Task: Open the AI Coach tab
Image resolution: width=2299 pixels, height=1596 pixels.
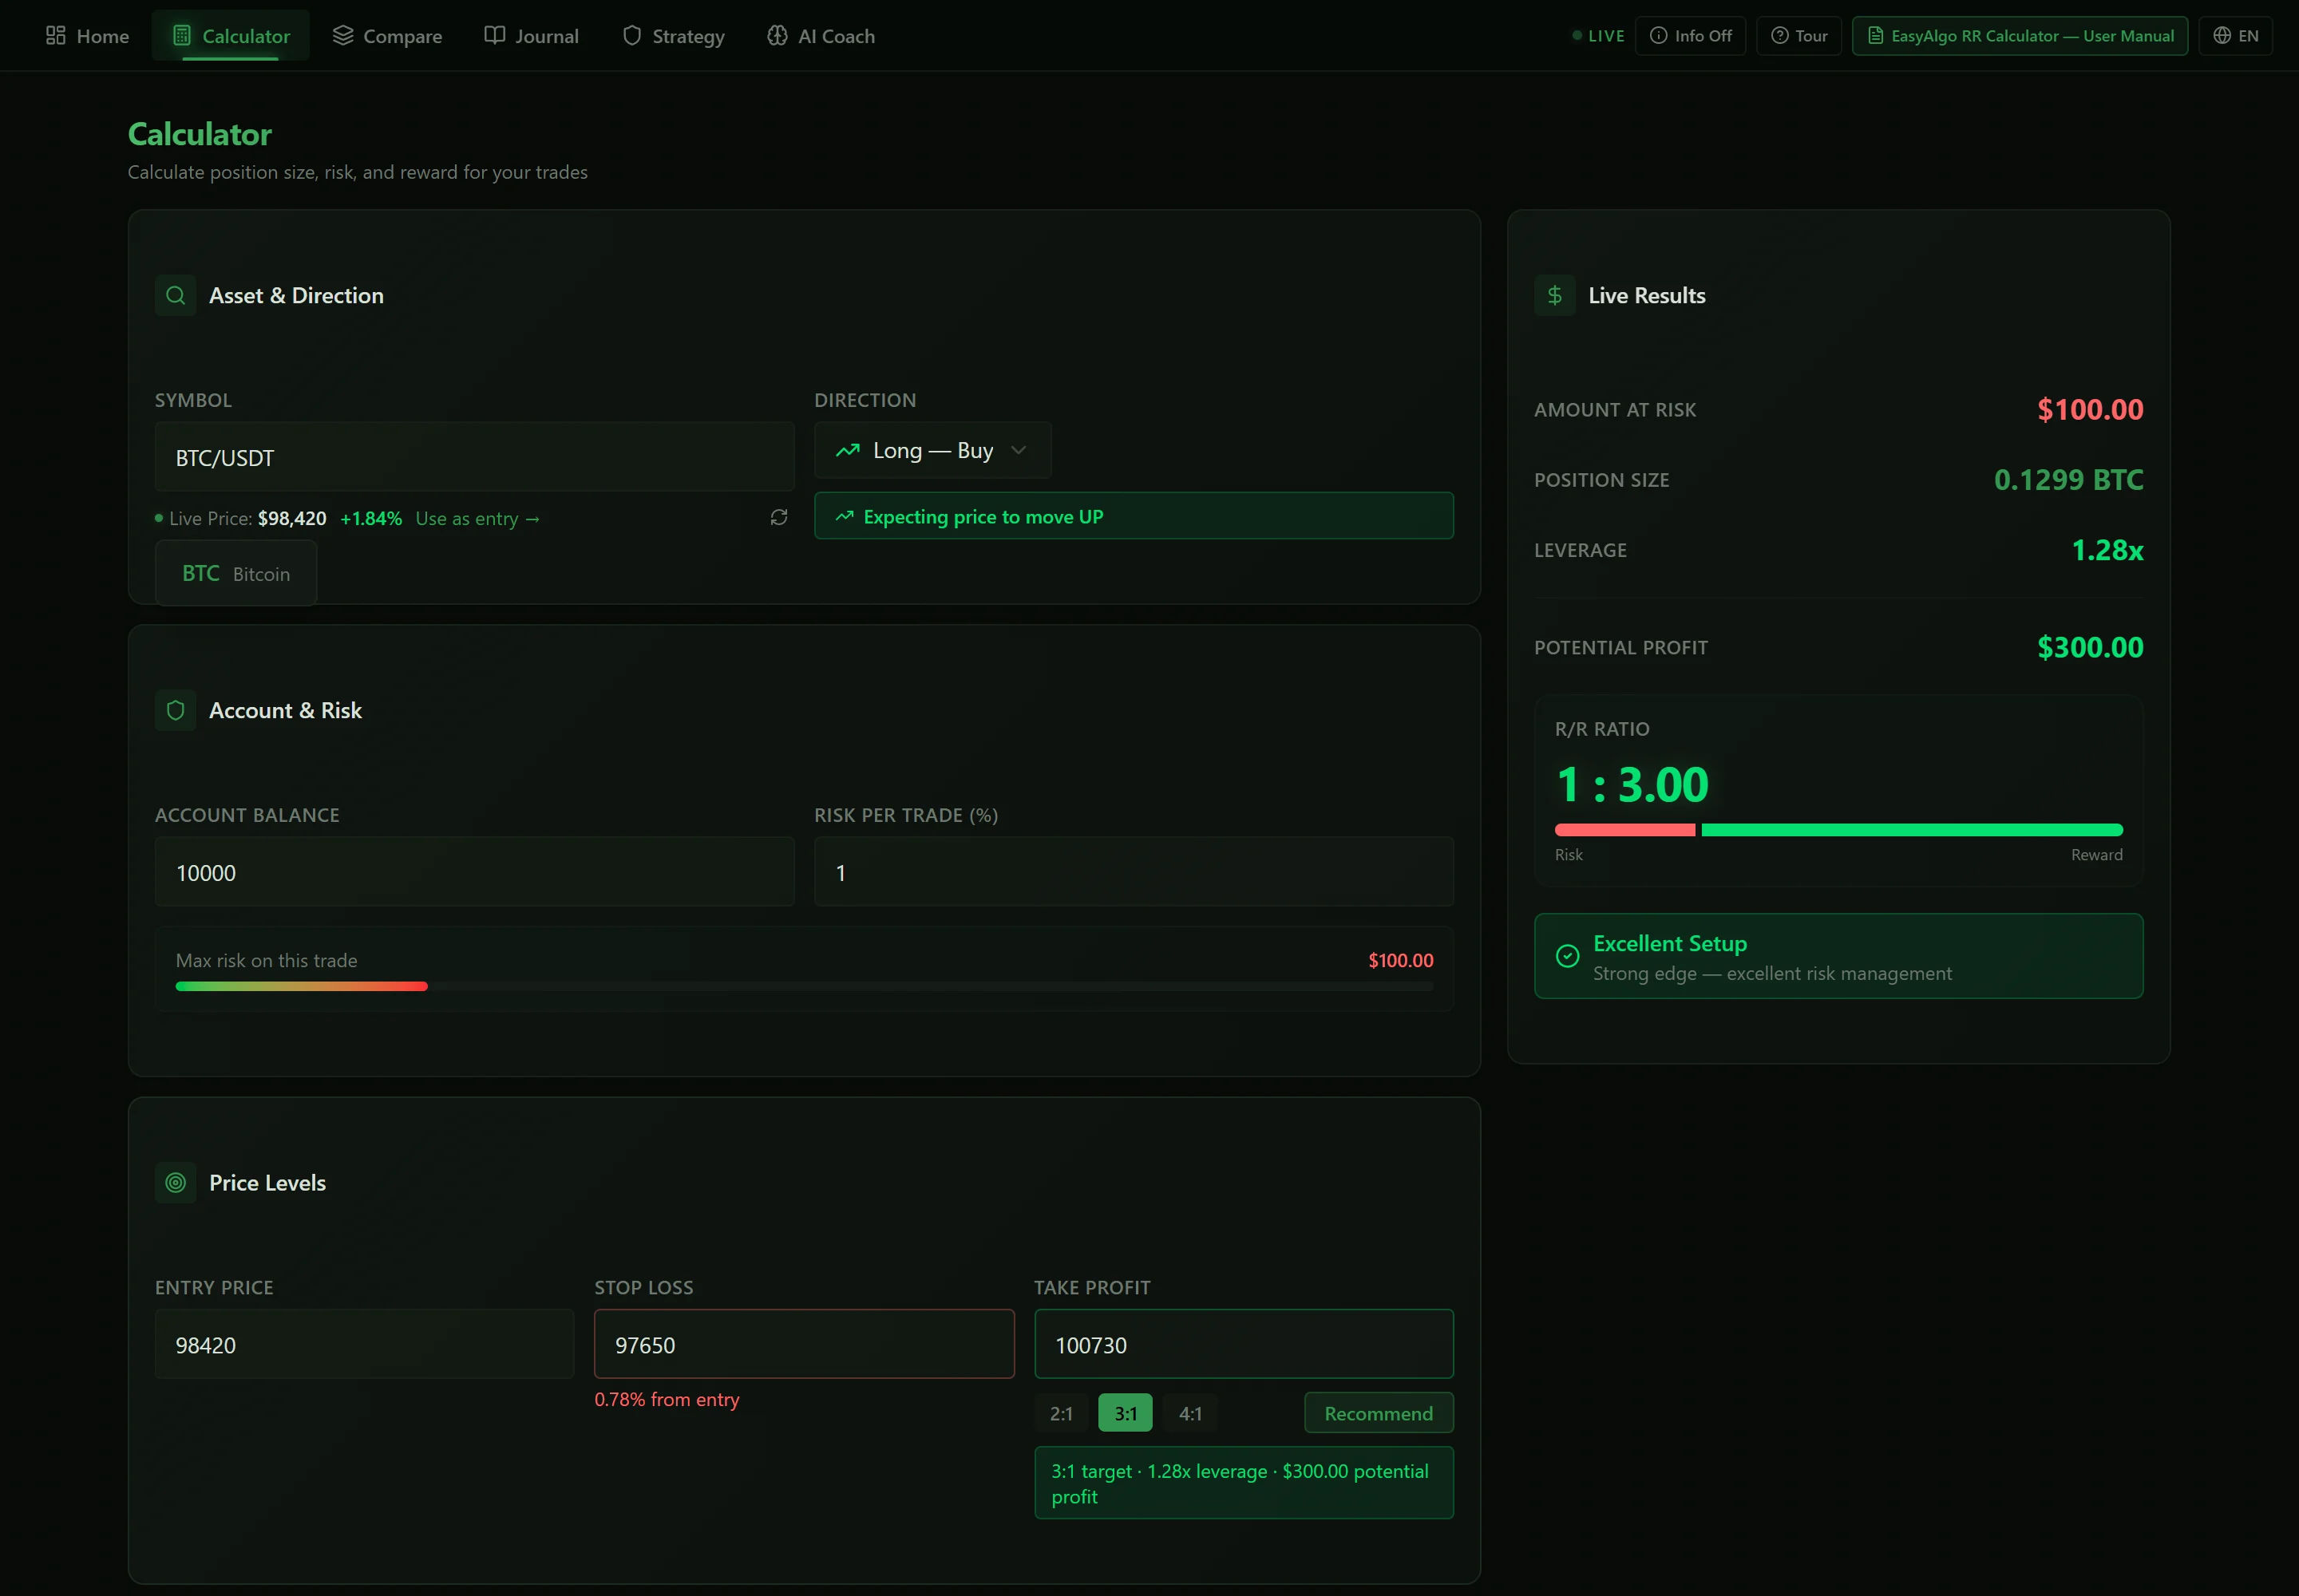Action: pyautogui.click(x=821, y=36)
